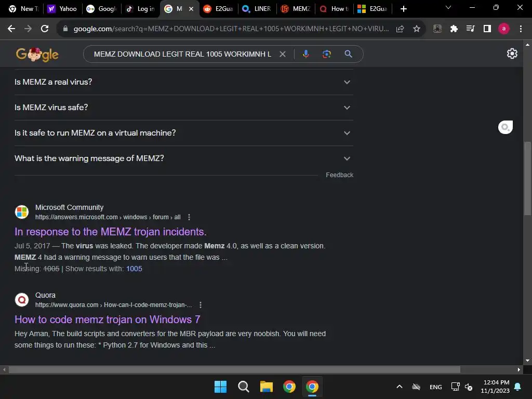Open clock and date panel
This screenshot has height=399, width=532.
495,387
